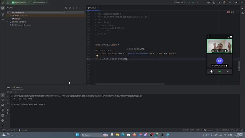Open the Services tool window icon
The width and height of the screenshot is (245, 138).
click(3, 110)
